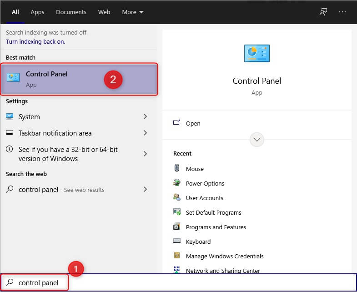Click the search box magnifier icon
357x292 pixels.
[x=10, y=282]
